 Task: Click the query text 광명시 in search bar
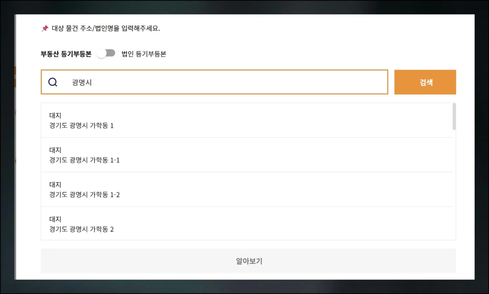click(x=81, y=82)
